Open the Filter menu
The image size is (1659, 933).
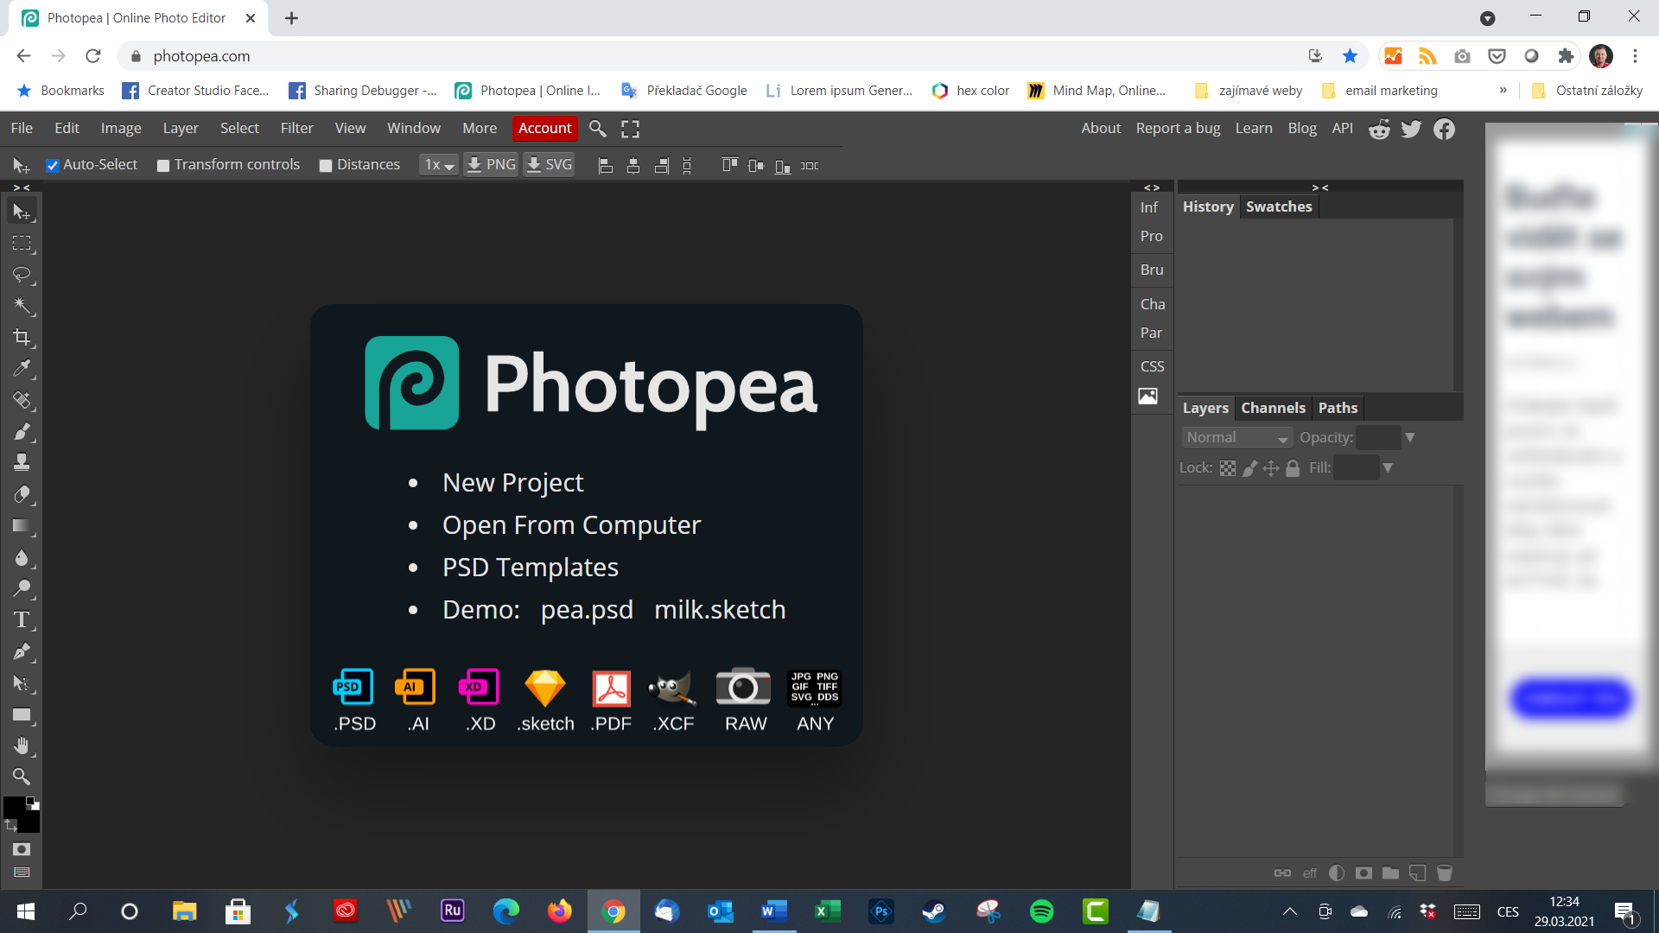click(x=296, y=128)
